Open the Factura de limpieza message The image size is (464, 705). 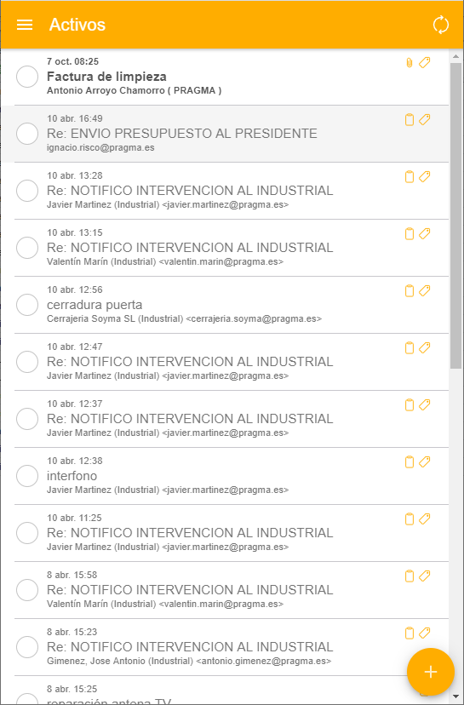click(225, 77)
